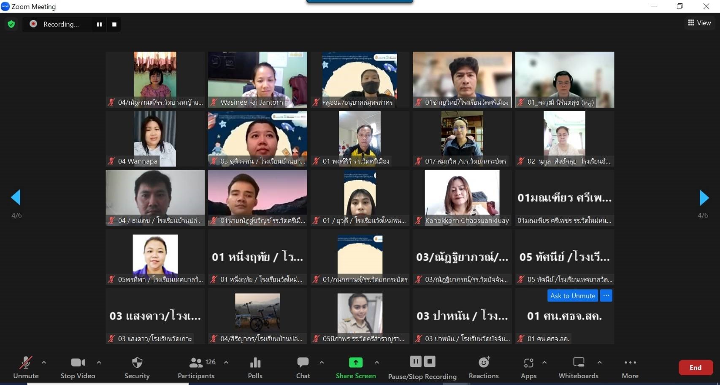Open the View layout menu

click(x=699, y=23)
